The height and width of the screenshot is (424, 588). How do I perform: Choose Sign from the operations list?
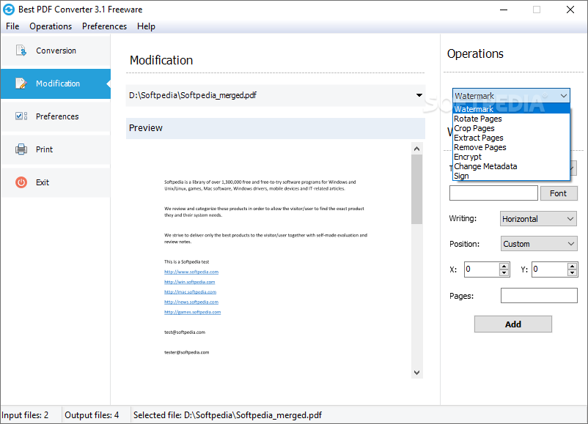(x=511, y=176)
